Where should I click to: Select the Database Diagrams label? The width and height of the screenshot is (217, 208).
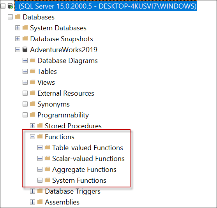67,61
